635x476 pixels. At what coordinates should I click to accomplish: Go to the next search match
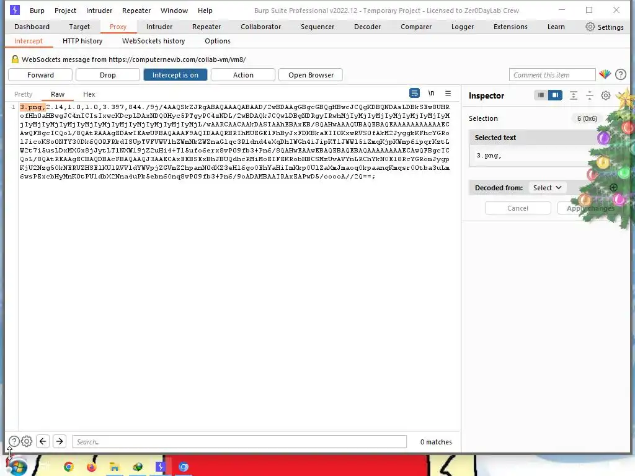click(x=60, y=441)
